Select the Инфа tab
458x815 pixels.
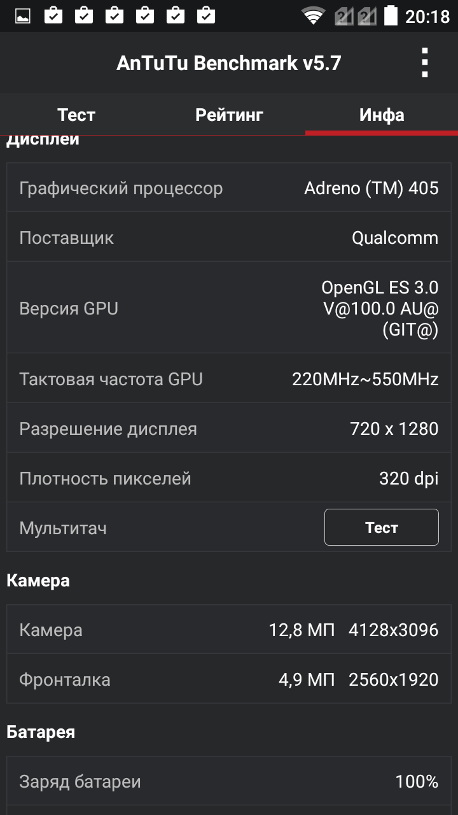(382, 115)
